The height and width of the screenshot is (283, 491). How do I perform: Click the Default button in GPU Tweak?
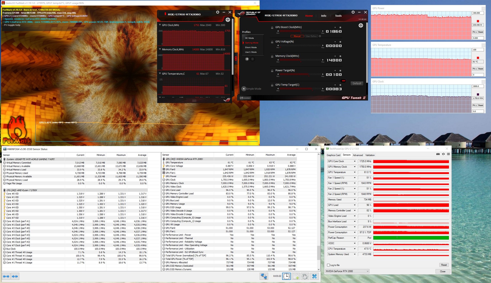[357, 84]
